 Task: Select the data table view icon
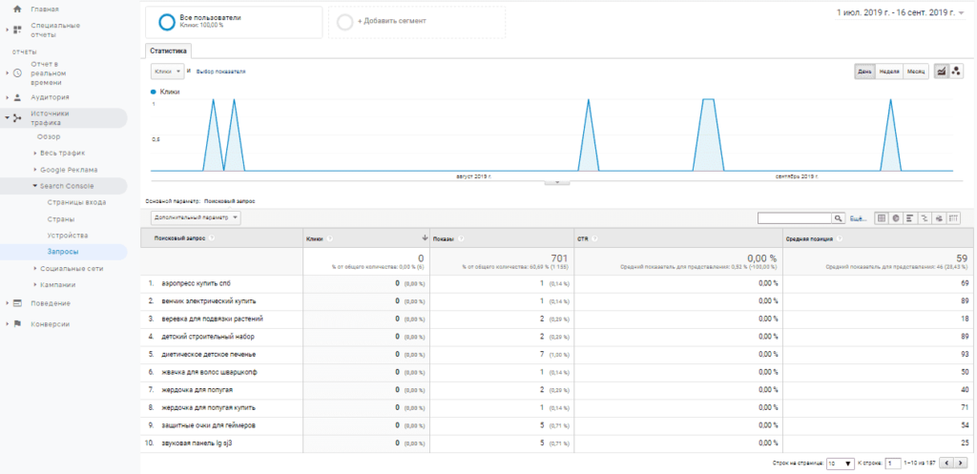pyautogui.click(x=882, y=217)
